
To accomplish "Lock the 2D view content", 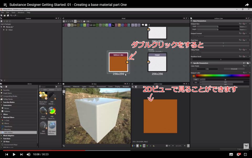I will click(188, 146).
